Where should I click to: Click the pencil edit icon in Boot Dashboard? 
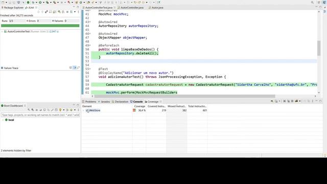(52, 110)
